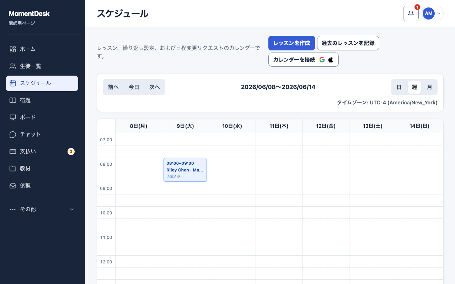Screen dimensions: 455x284
Task: Click the 支払い badge showing 2
Action: 71,152
